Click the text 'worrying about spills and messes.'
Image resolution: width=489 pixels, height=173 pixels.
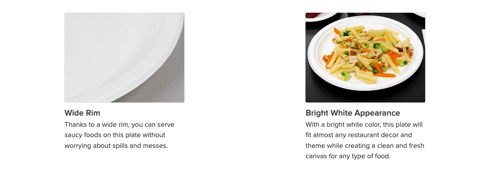(x=116, y=145)
